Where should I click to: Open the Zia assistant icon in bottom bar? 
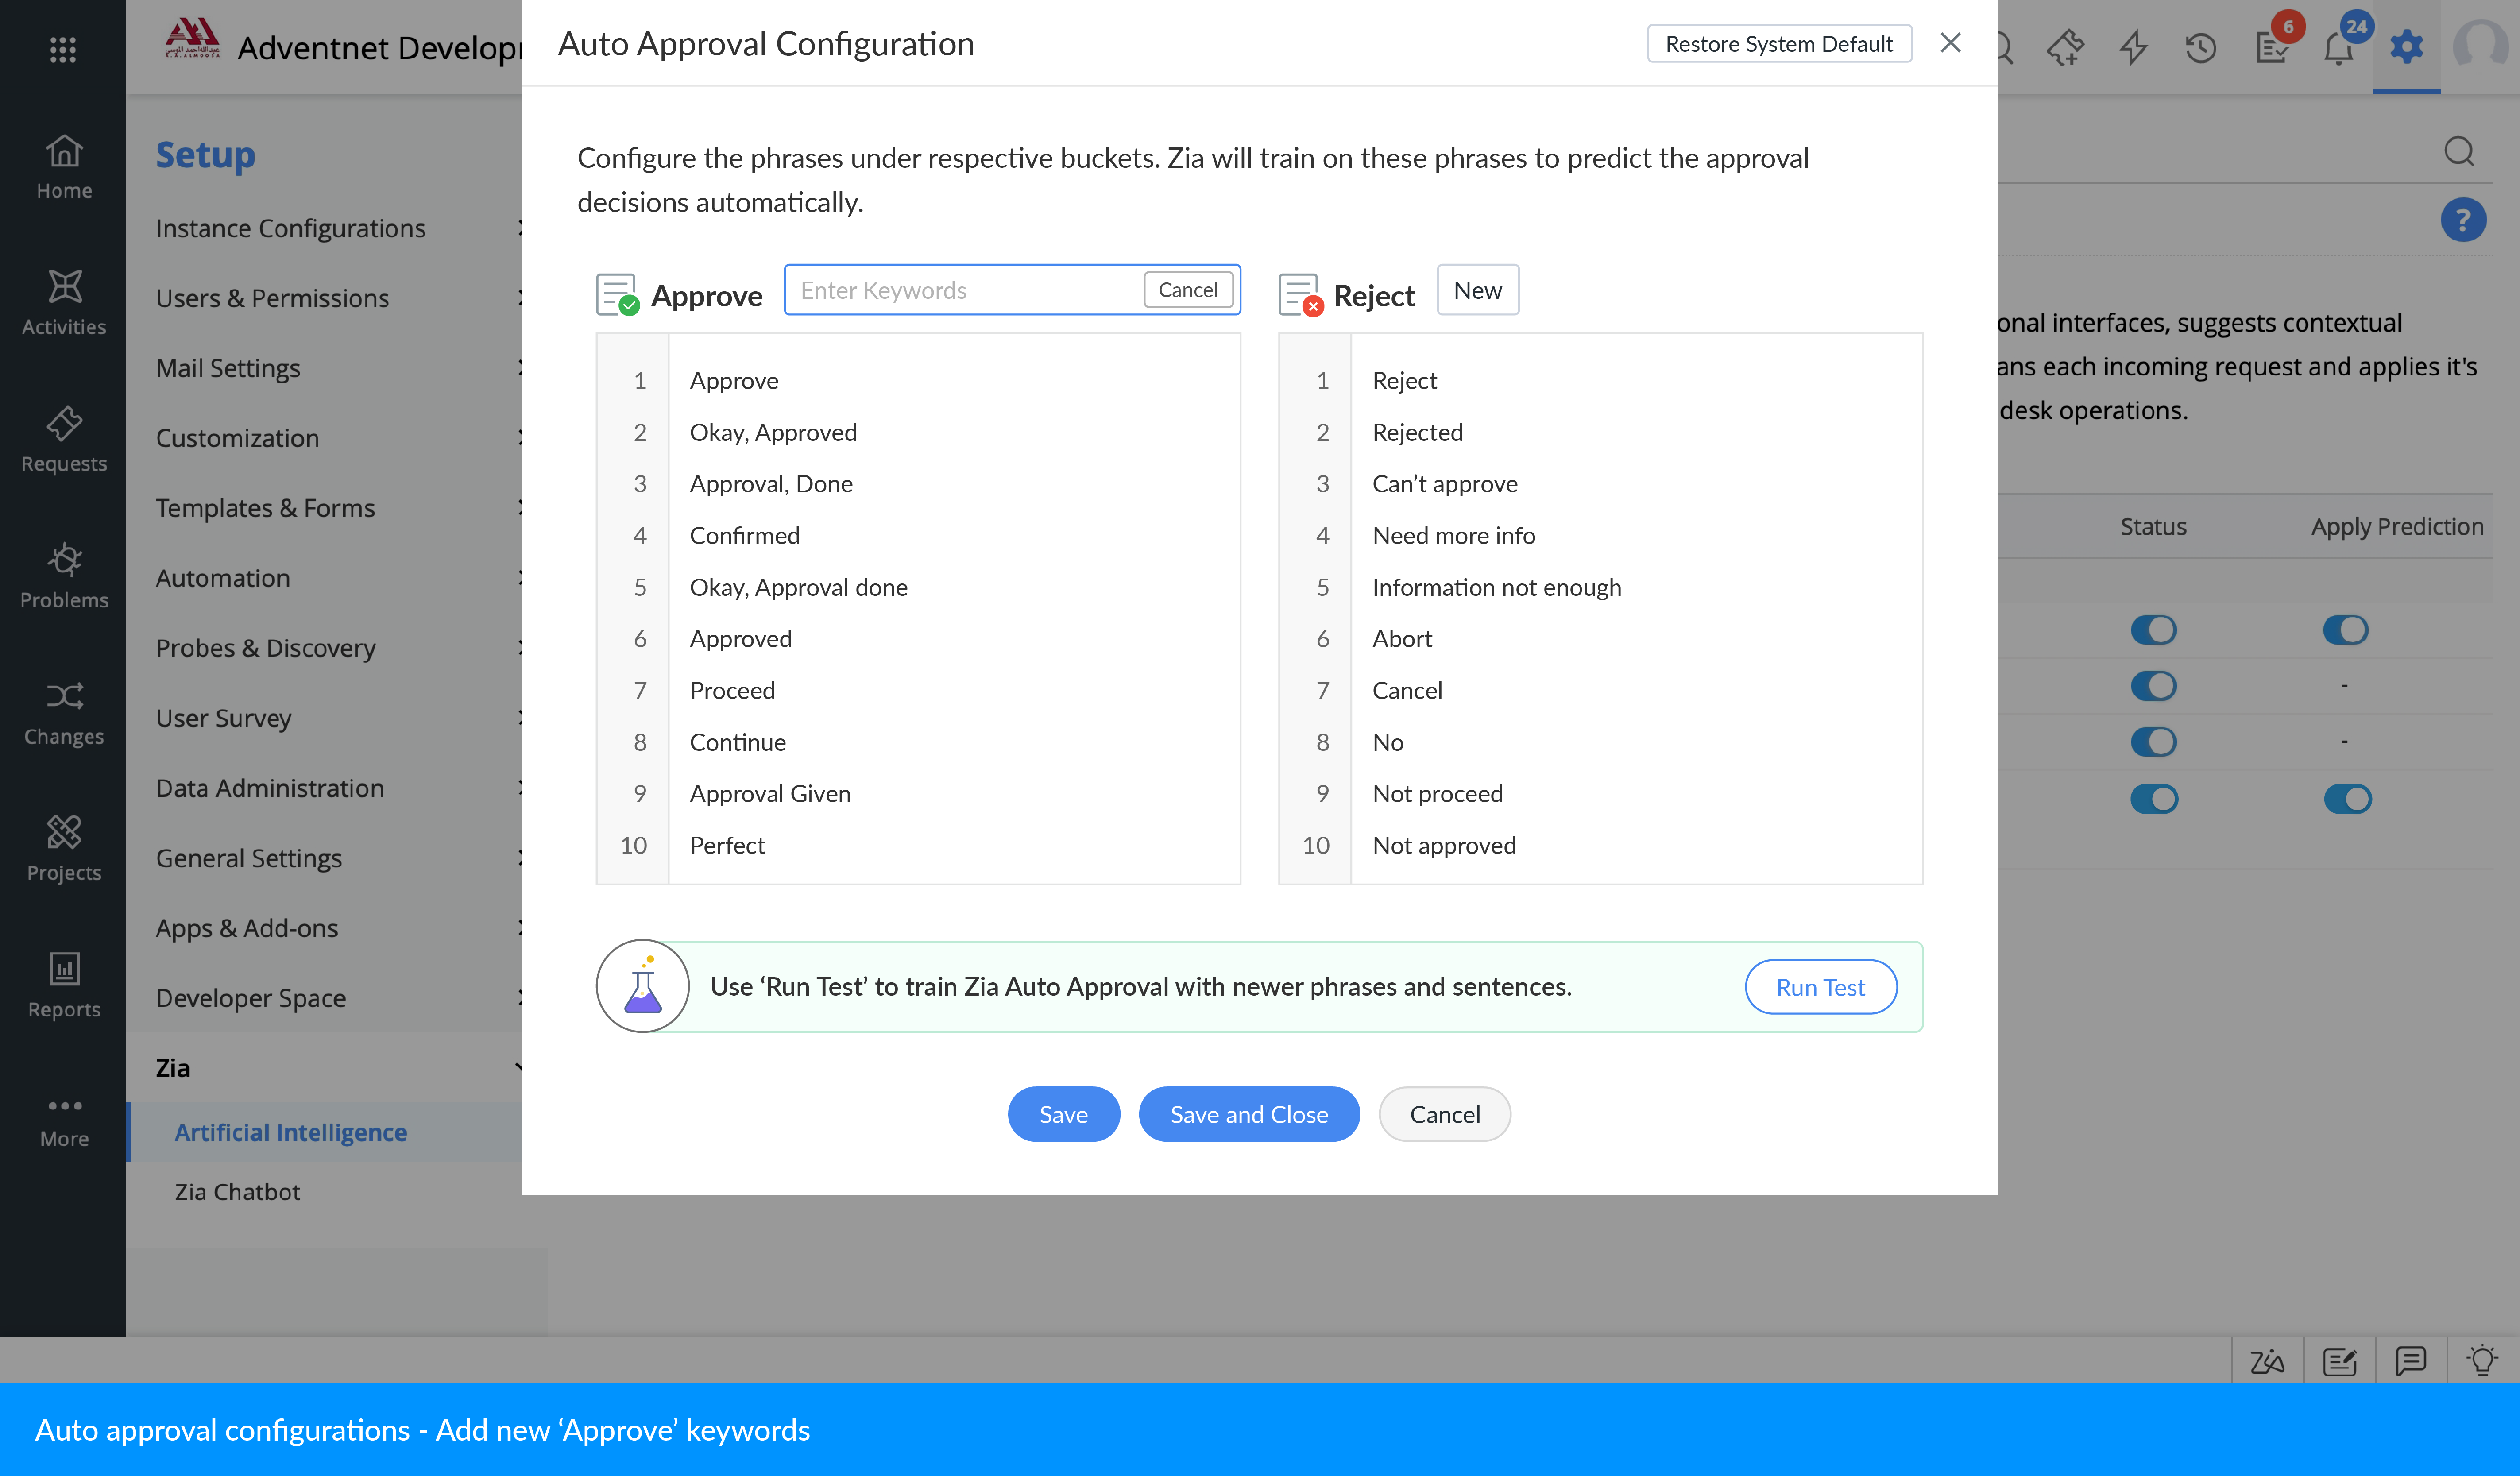tap(2267, 1361)
